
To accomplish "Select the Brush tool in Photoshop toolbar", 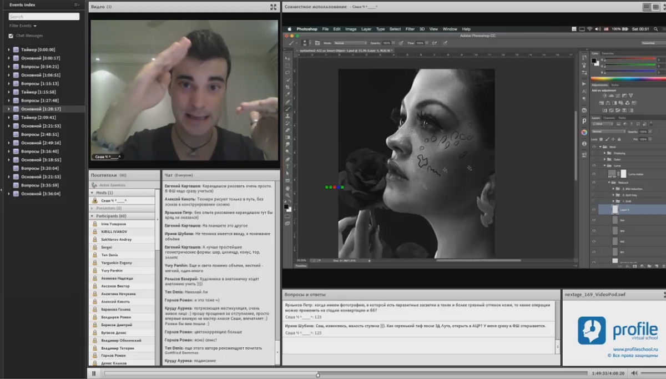I will [x=287, y=109].
